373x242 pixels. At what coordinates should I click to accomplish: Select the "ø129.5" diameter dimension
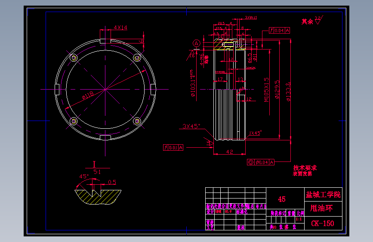277,90
